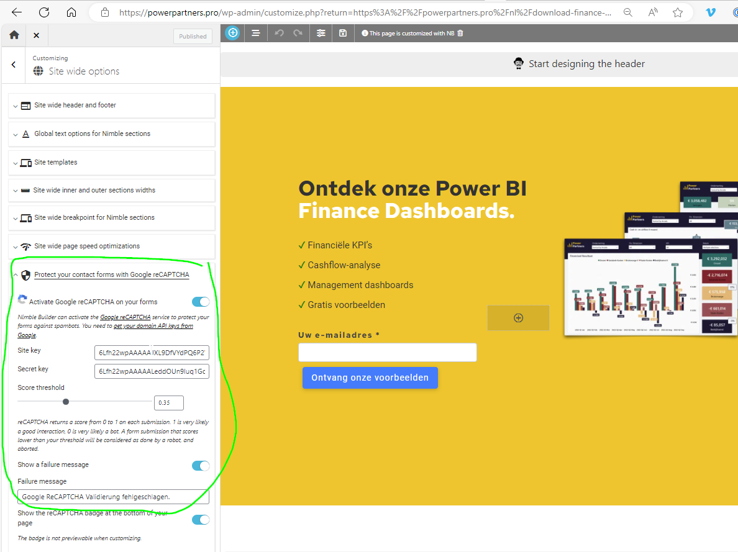The height and width of the screenshot is (552, 738).
Task: Expand Site templates section
Action: click(112, 162)
